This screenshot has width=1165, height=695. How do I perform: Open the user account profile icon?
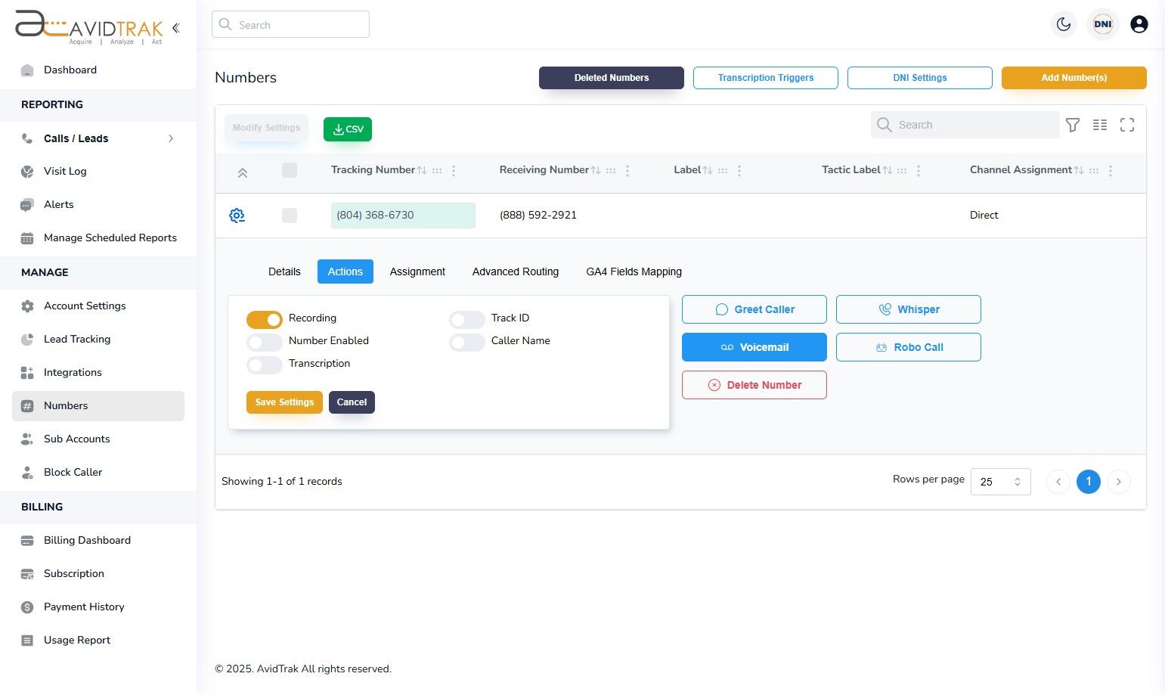click(x=1139, y=23)
